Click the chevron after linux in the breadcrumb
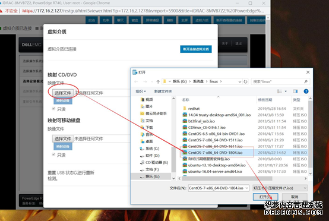329x221 pixels. point(221,81)
